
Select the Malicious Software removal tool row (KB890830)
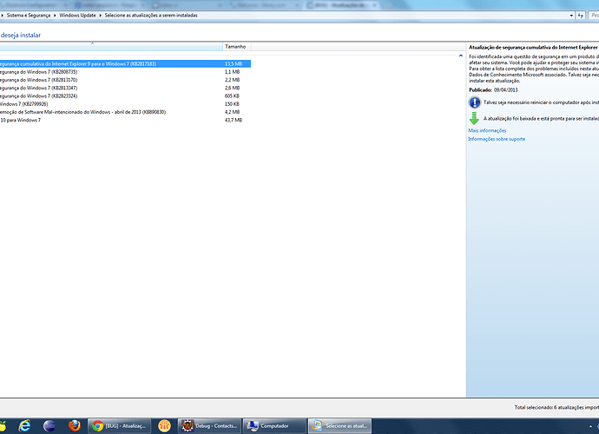pyautogui.click(x=125, y=112)
